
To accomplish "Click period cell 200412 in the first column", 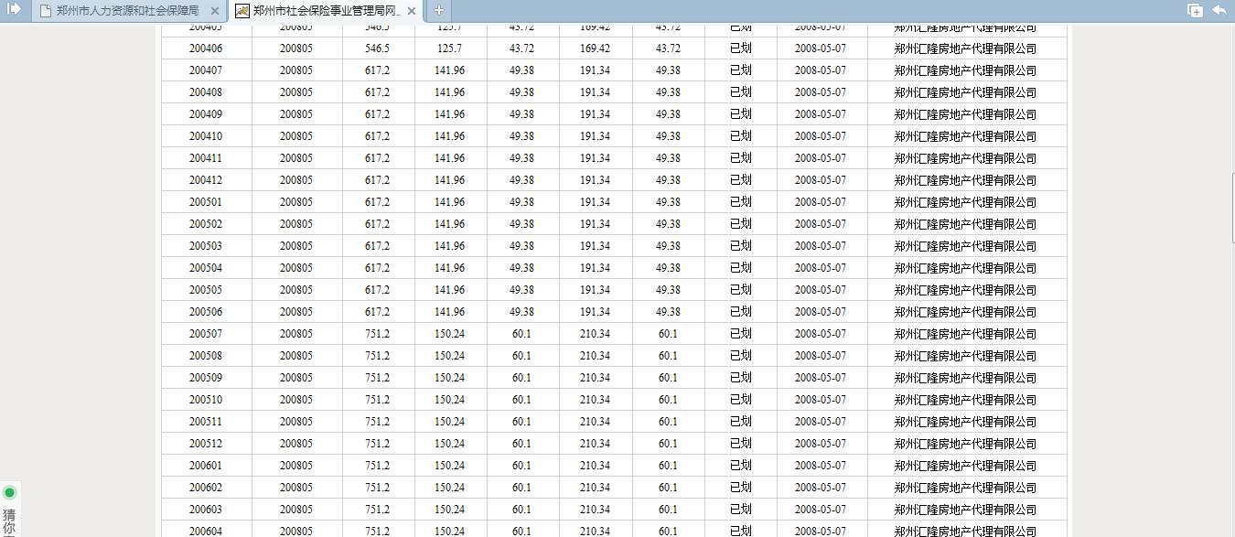I will (206, 180).
